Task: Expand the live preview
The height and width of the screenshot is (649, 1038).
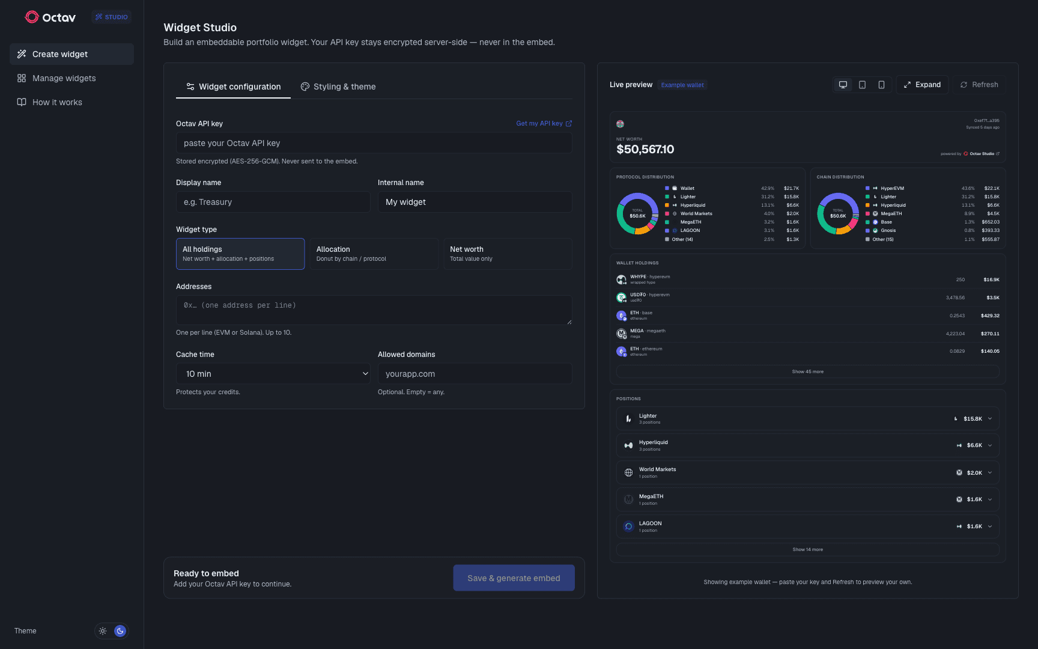Action: [923, 85]
